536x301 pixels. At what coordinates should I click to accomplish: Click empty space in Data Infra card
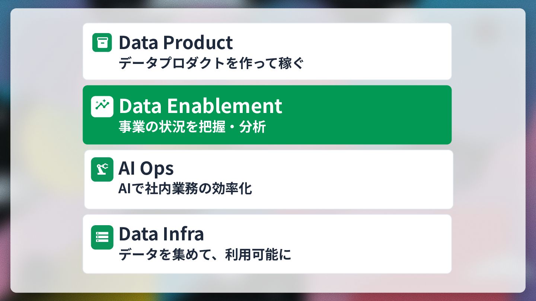[x=372, y=244]
